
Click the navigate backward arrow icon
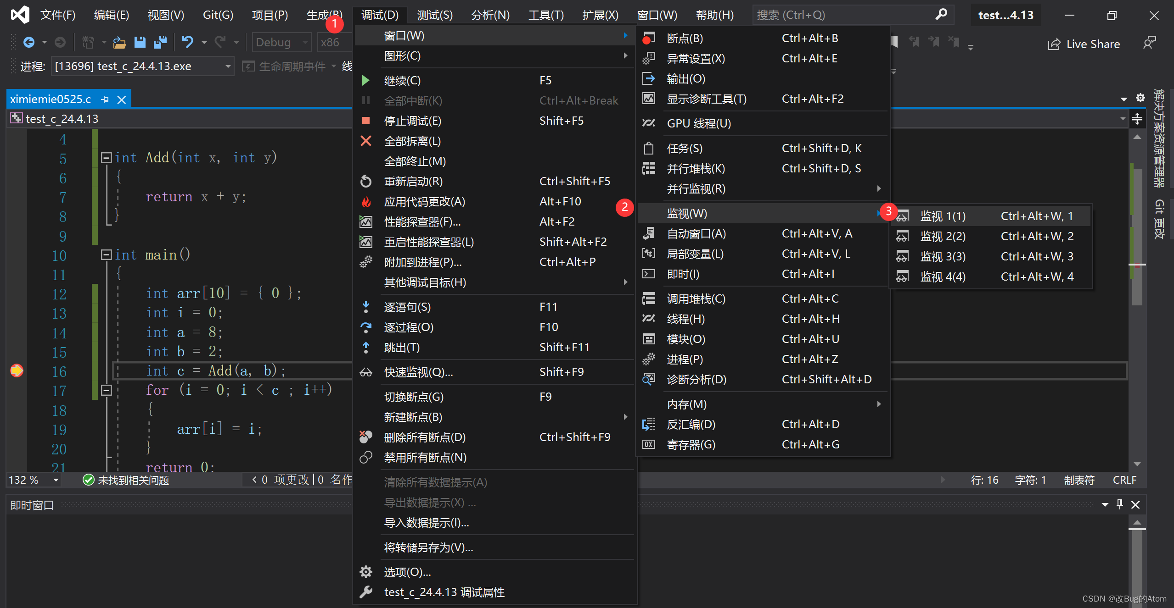[x=28, y=42]
